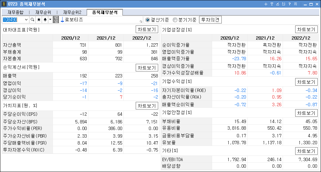Click 자산총액 2022/12 value 1,227
This screenshot has width=321, height=172.
(152, 45)
